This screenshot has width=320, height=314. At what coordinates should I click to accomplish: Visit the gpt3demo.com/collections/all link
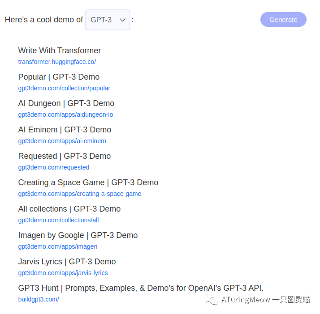pos(58,220)
